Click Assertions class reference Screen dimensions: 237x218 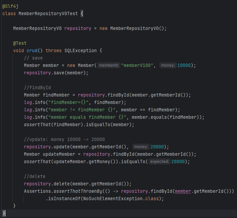coord(37,191)
